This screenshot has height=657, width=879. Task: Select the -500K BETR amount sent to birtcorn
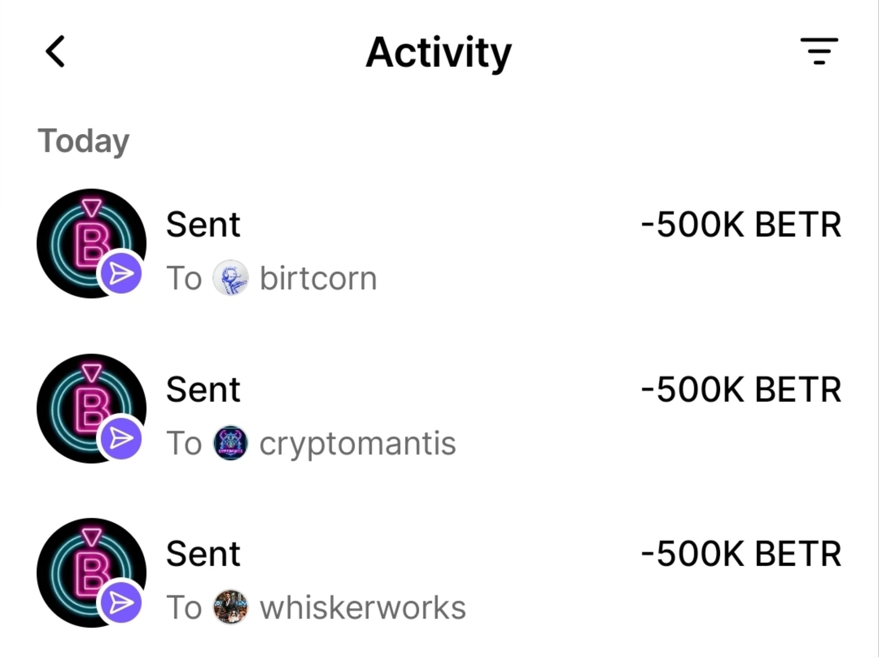tap(741, 225)
